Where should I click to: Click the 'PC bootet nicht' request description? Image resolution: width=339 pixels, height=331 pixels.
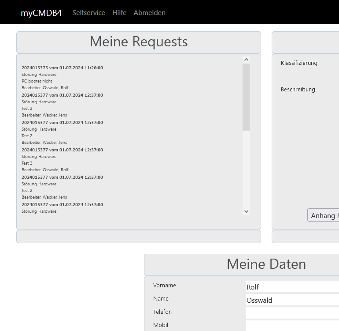pos(37,81)
